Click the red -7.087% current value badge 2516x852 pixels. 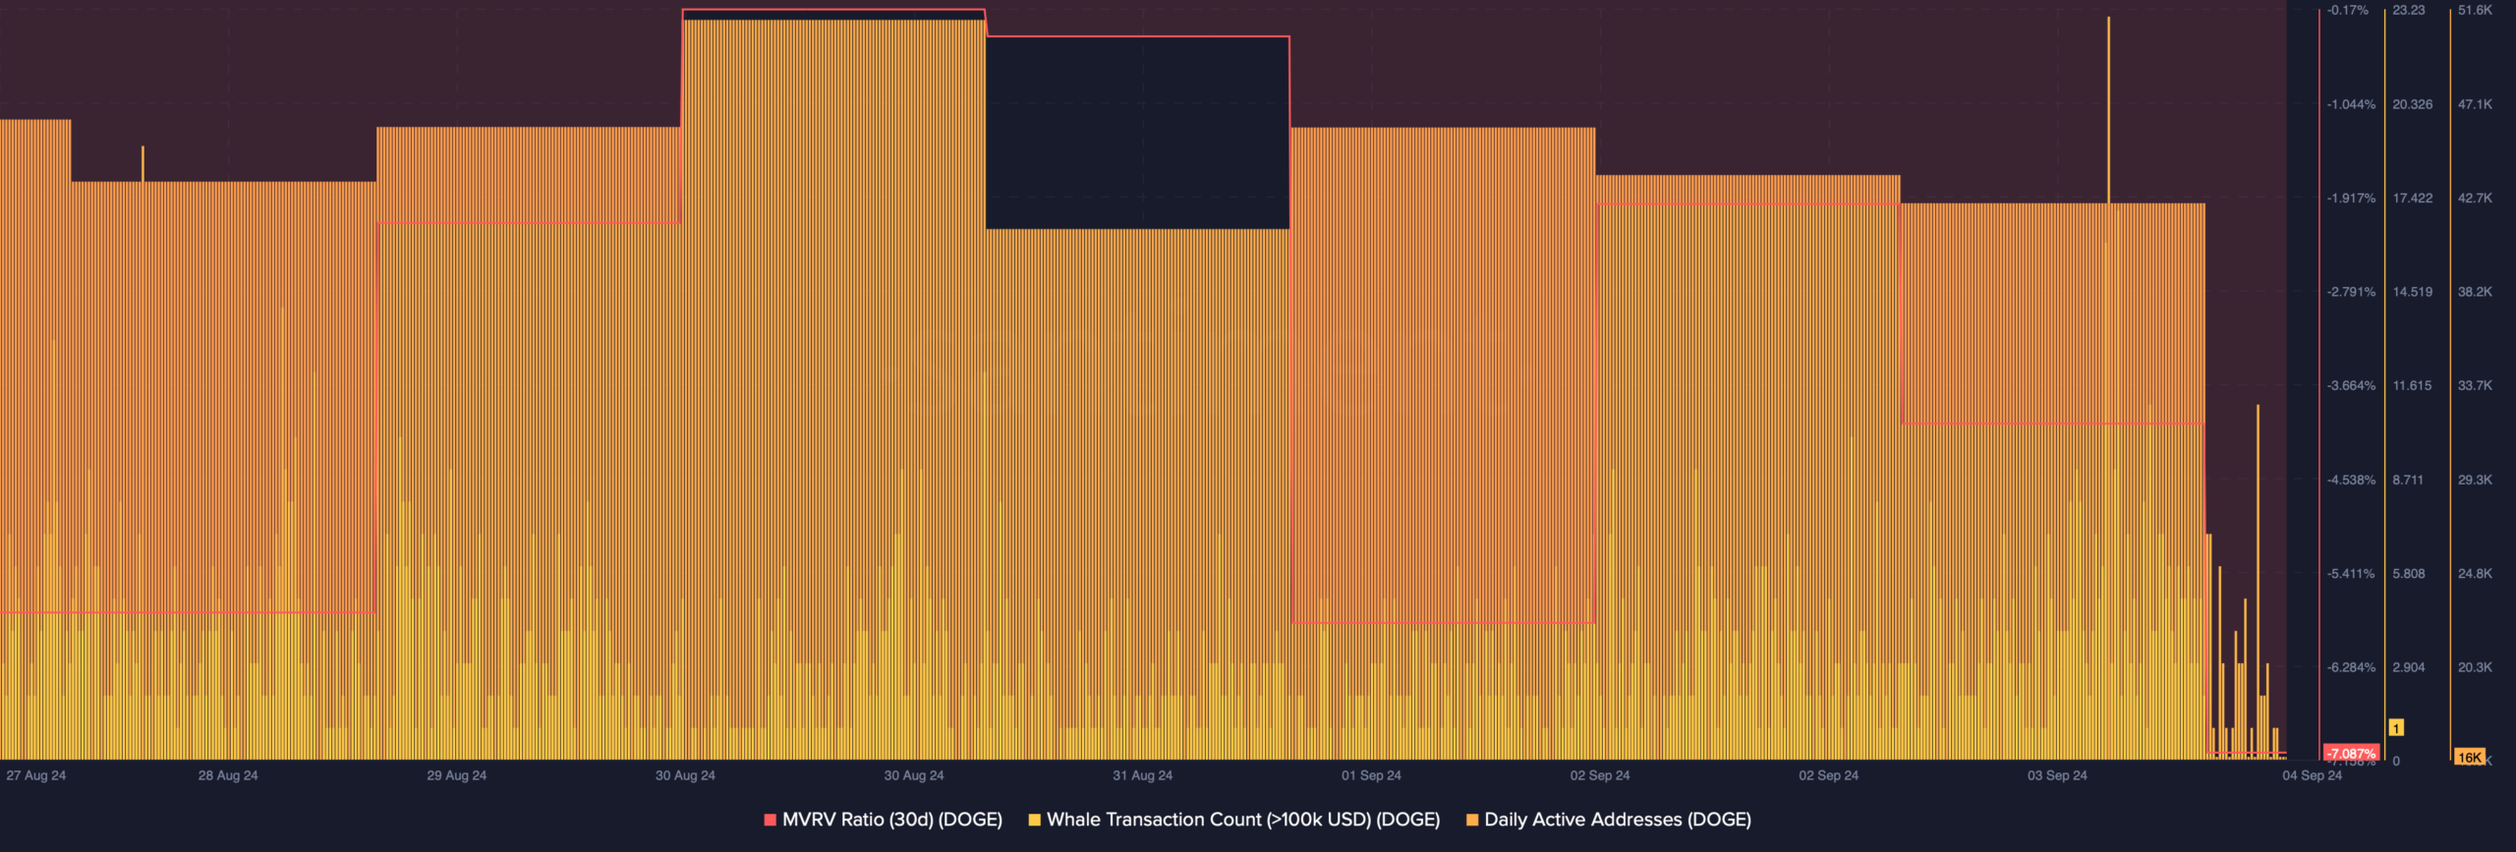tap(2351, 754)
